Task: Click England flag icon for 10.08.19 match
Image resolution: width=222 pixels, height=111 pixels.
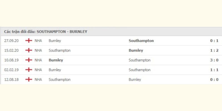Action: point(29,60)
